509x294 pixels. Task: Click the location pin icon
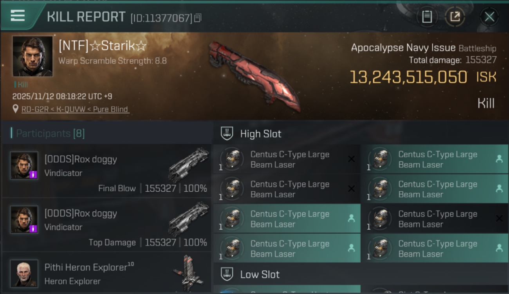(16, 109)
